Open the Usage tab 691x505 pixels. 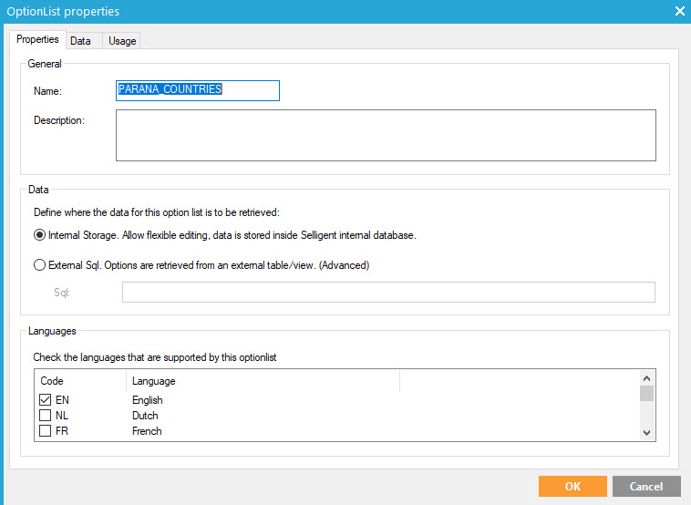(x=120, y=40)
